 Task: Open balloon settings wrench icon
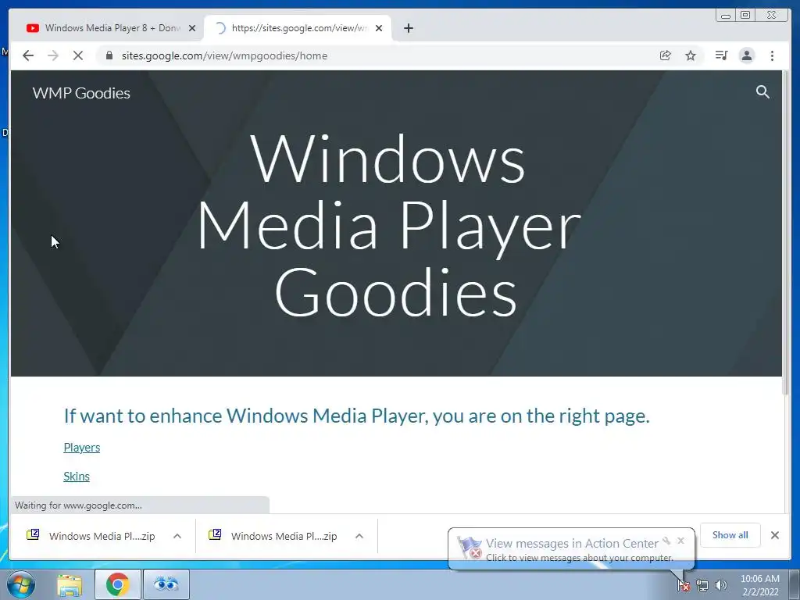pyautogui.click(x=666, y=541)
